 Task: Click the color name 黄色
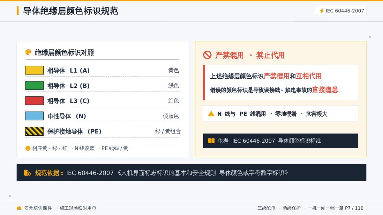(x=174, y=70)
